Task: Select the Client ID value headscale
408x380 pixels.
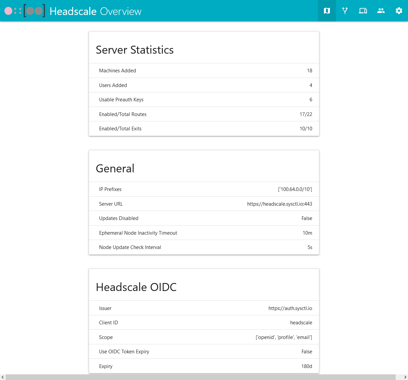Action: [x=301, y=323]
